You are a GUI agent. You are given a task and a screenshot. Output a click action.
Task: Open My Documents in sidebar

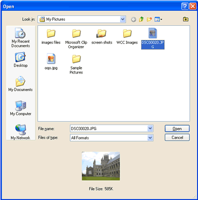click(x=20, y=84)
